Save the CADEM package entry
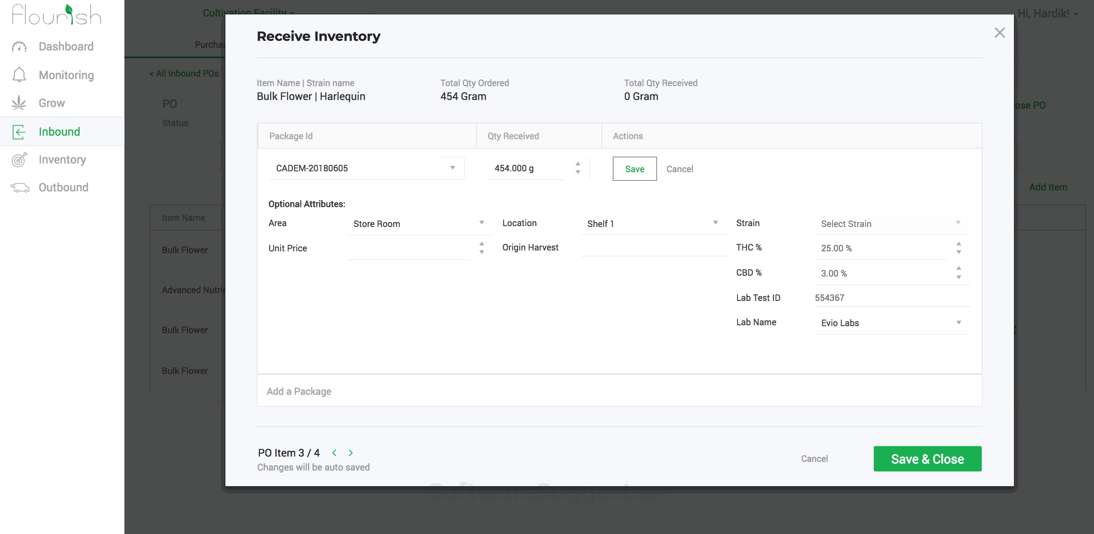The height and width of the screenshot is (534, 1094). (634, 169)
